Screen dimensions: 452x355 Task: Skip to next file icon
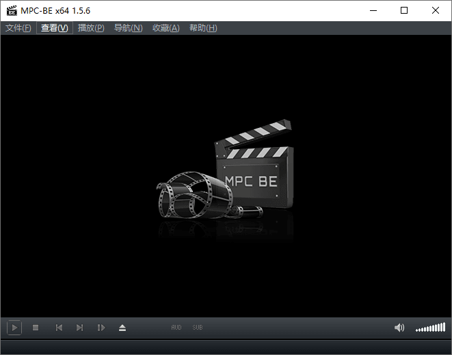coord(79,328)
